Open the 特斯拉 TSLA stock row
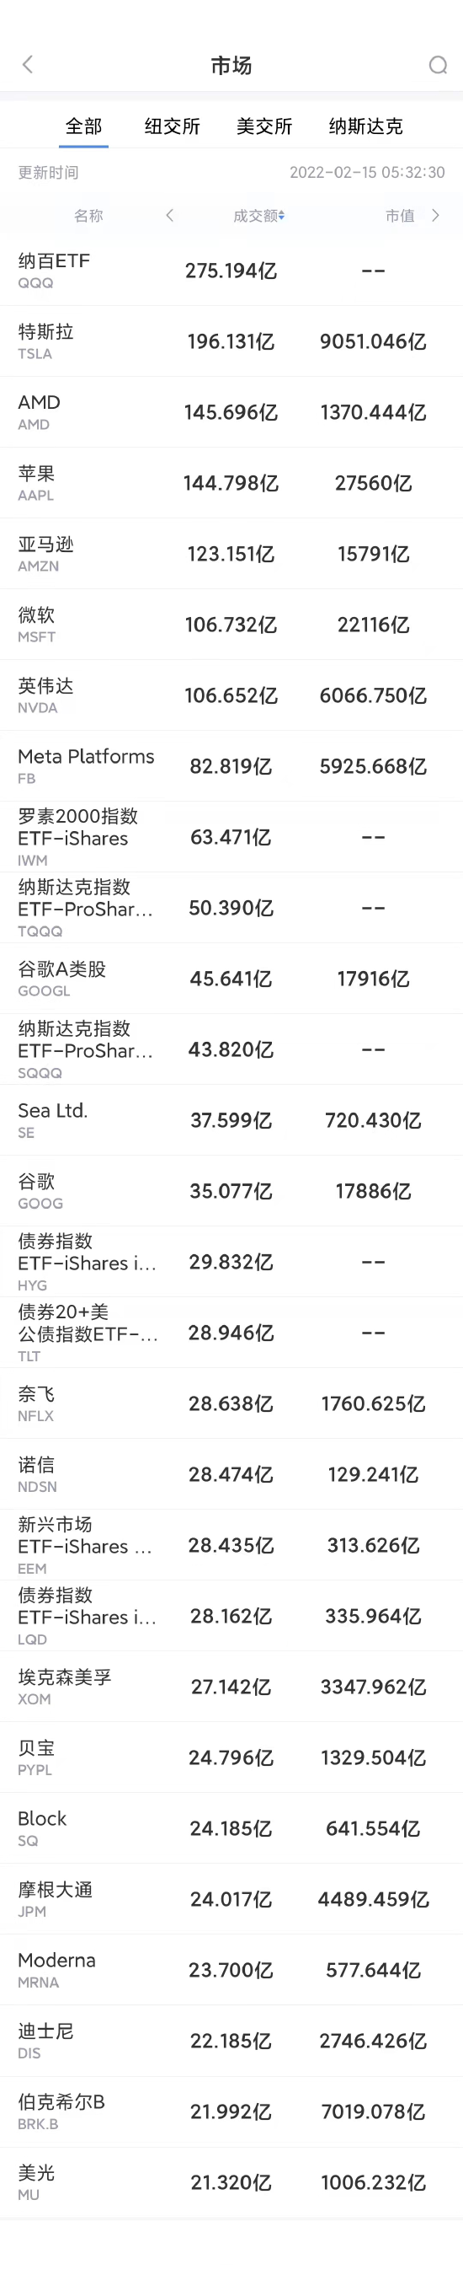The height and width of the screenshot is (2275, 463). tap(231, 341)
